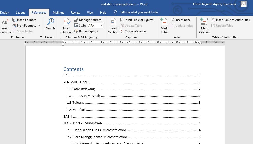
Task: Click the 1.3 Tujuan entry
Action: [134, 103]
